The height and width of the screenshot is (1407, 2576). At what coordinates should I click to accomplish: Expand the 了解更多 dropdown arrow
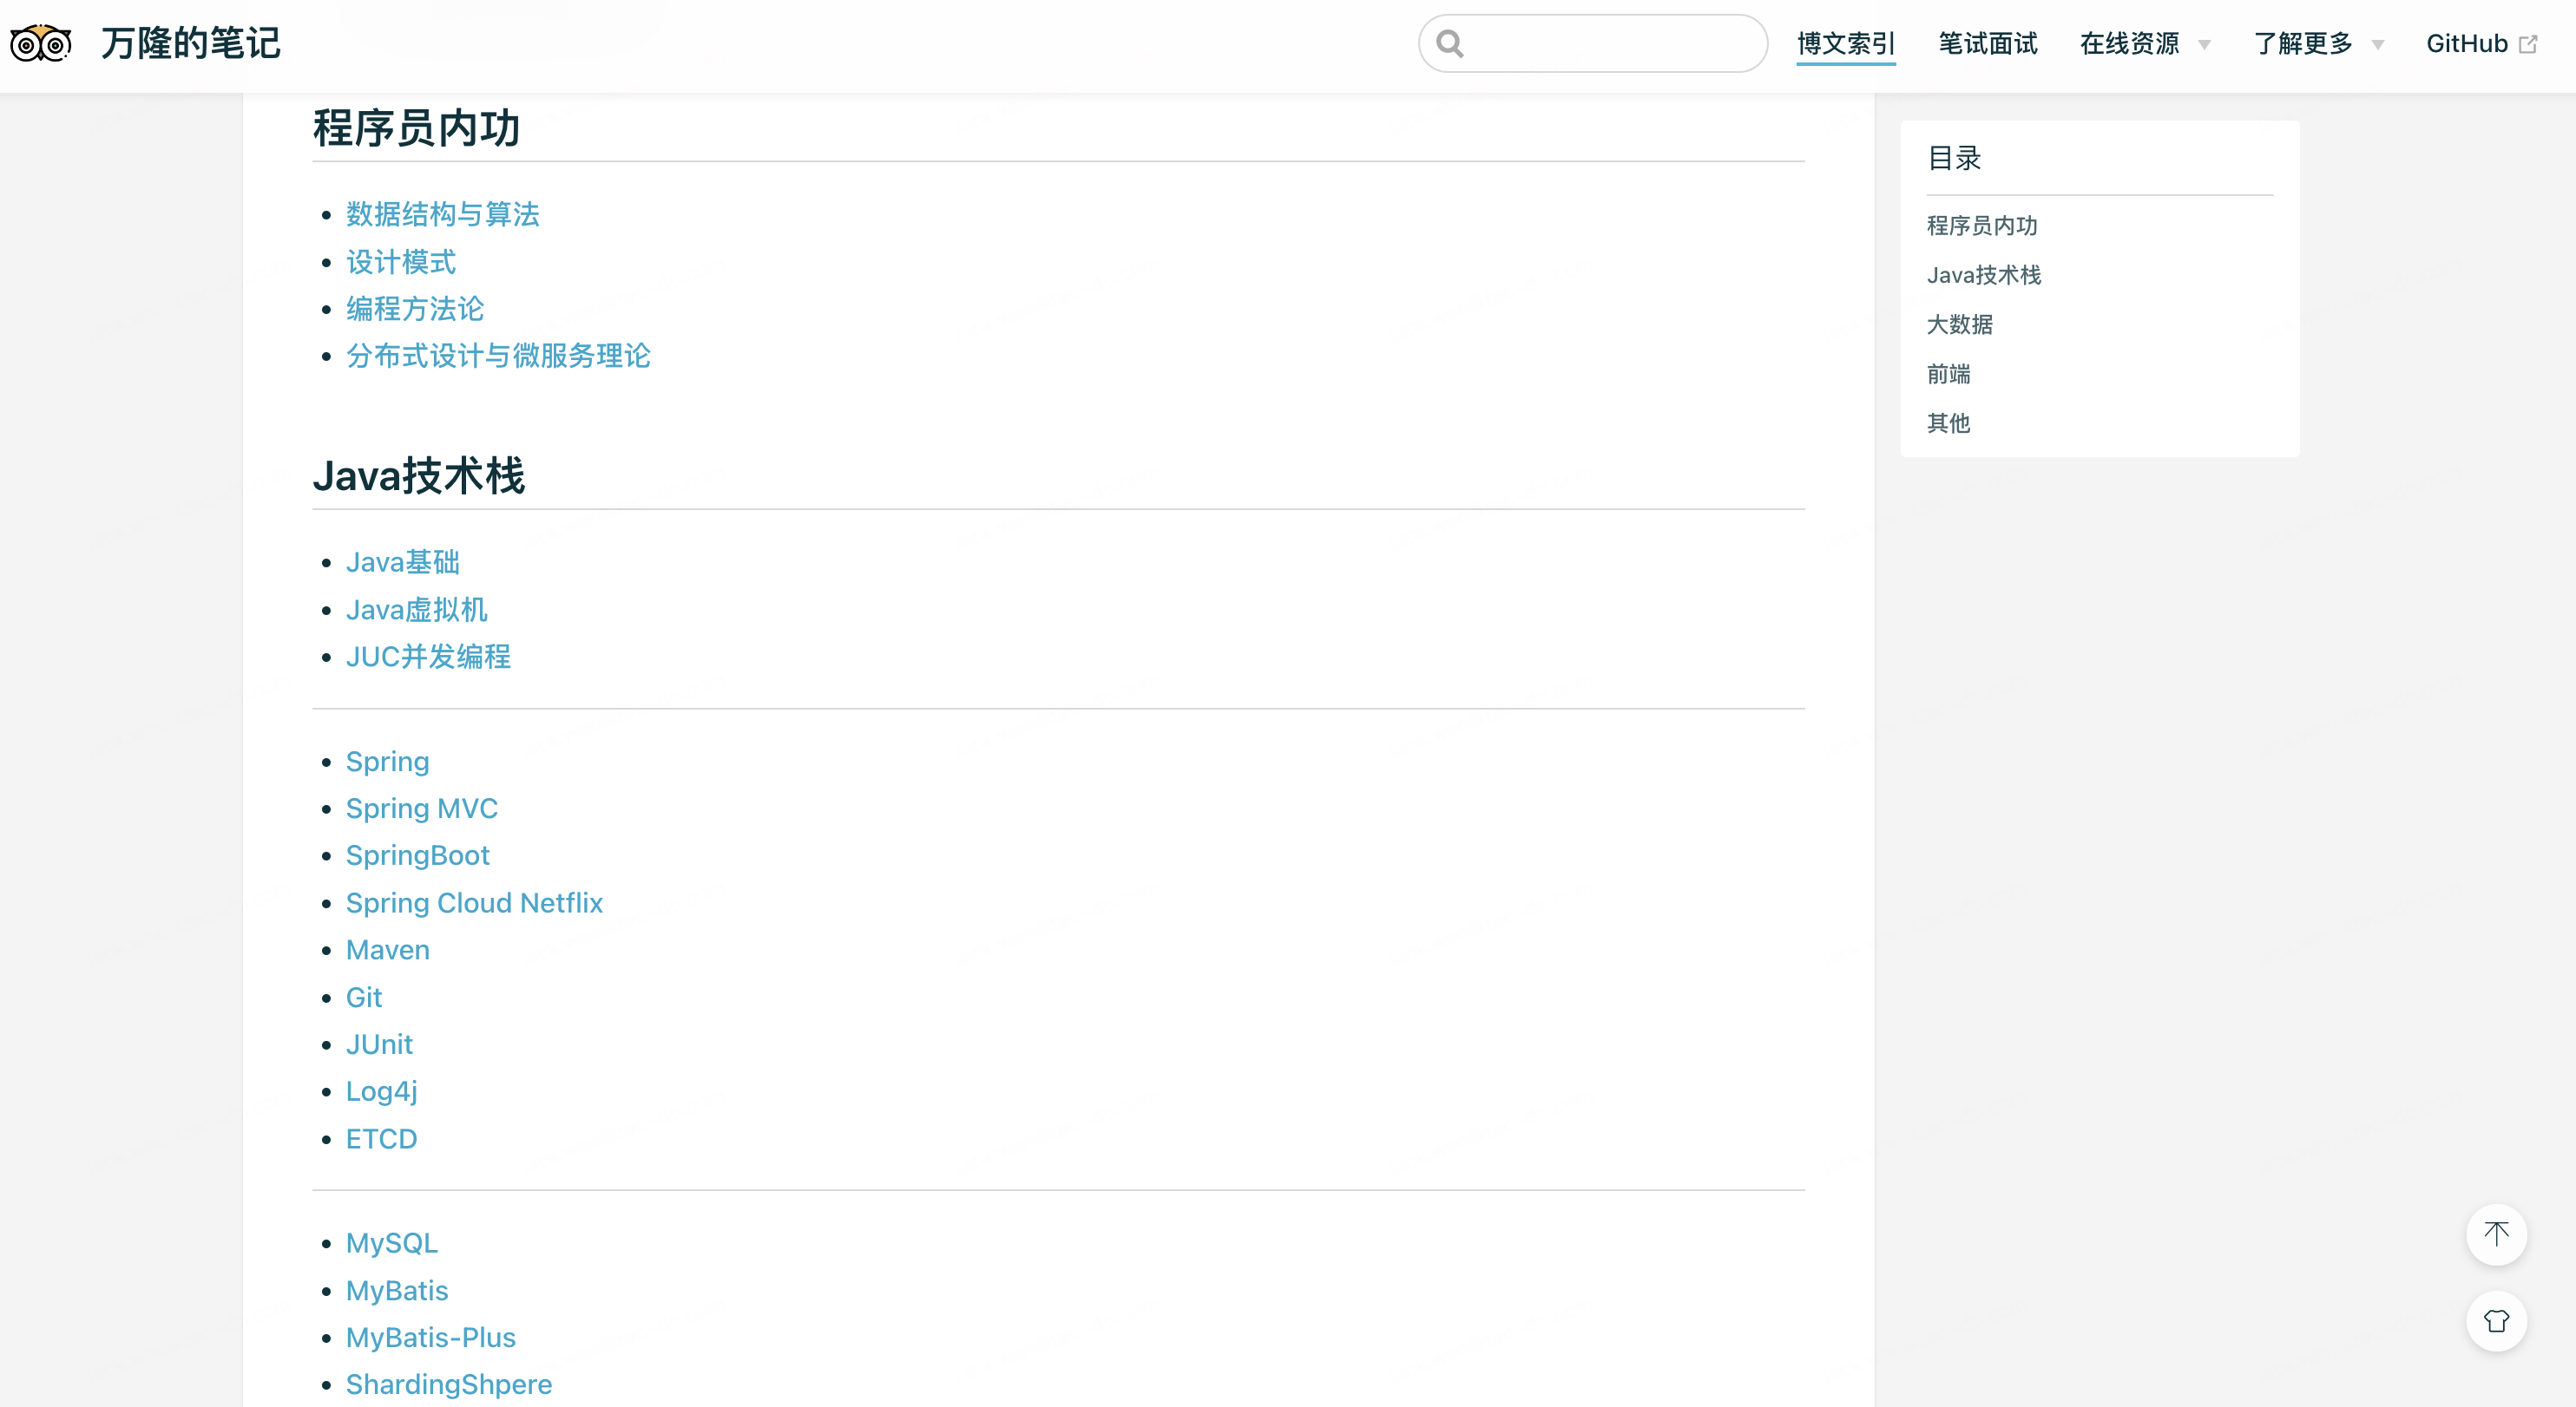[x=2378, y=45]
